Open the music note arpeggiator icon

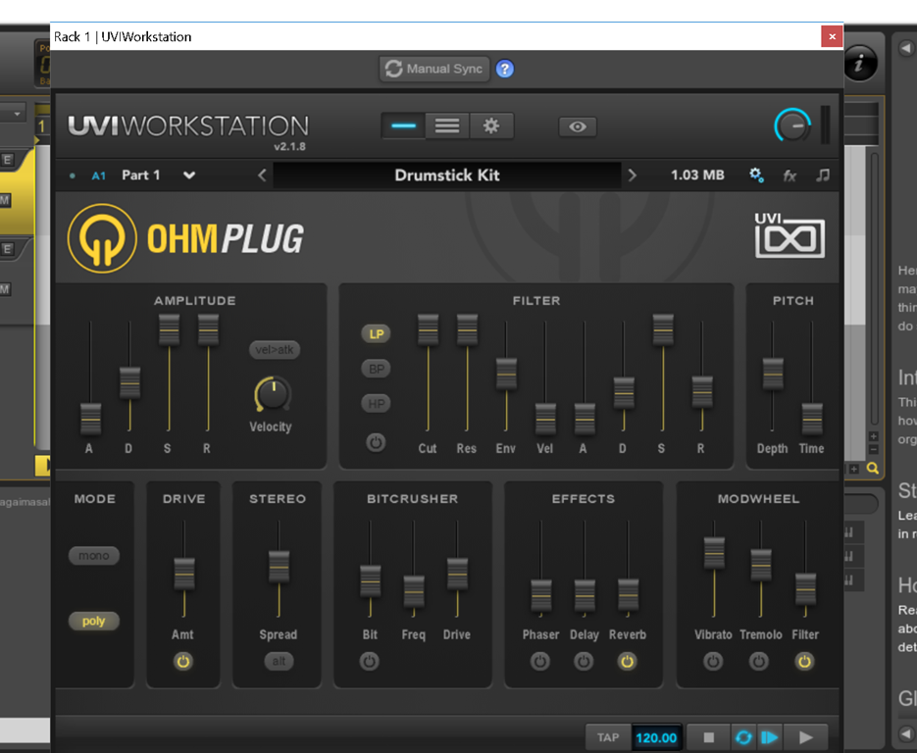[822, 175]
